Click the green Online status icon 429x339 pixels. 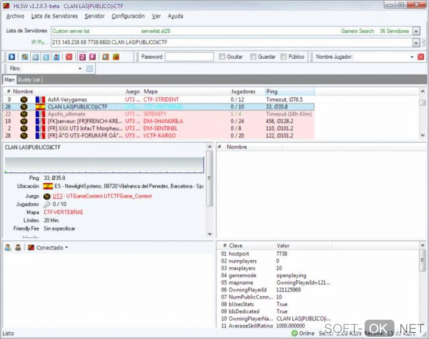(294, 333)
